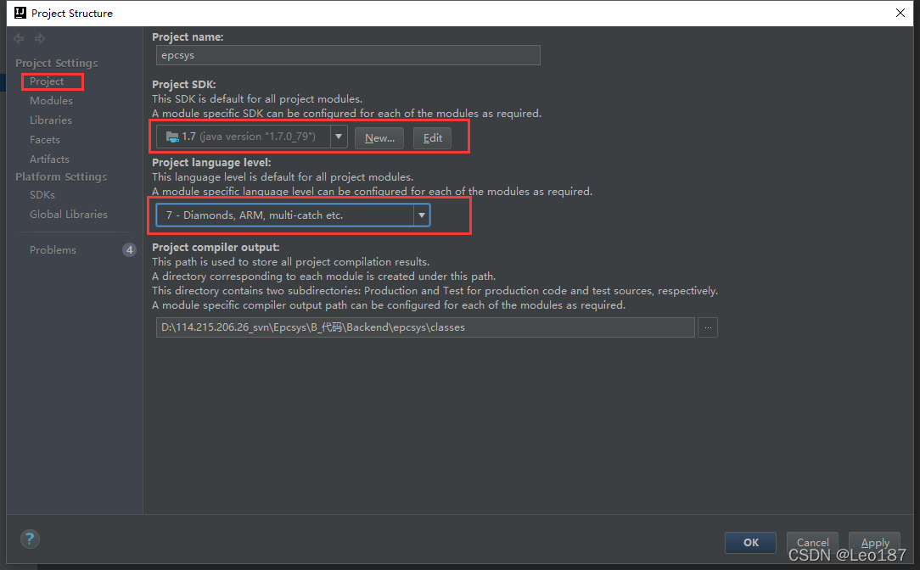Click the Platform Settings section header
Viewport: 920px width, 570px height.
[x=61, y=176]
